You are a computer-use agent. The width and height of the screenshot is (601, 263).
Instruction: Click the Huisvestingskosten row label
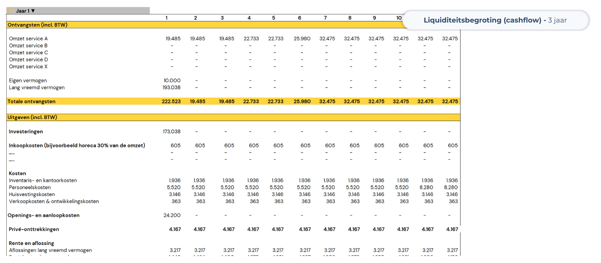pyautogui.click(x=32, y=194)
